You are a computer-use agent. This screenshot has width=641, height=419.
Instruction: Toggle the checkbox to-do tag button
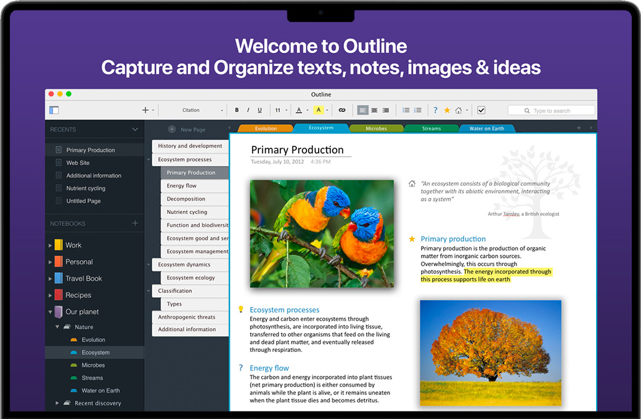(481, 110)
